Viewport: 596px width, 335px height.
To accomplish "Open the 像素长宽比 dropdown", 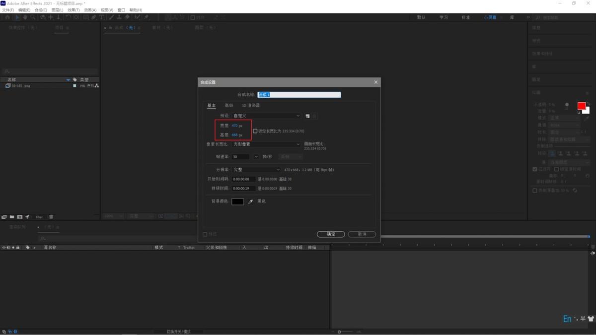I will [x=266, y=144].
